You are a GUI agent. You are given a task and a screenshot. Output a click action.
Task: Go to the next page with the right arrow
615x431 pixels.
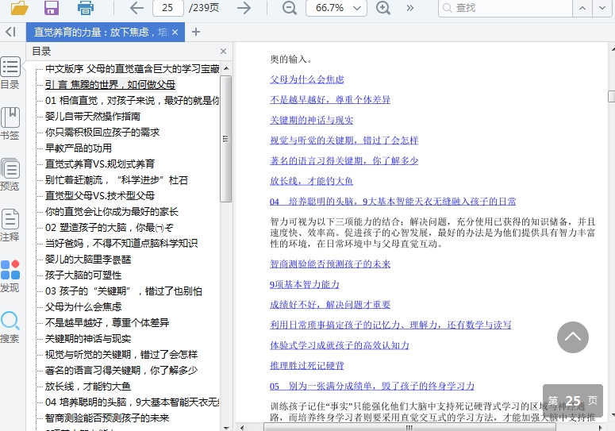click(244, 7)
